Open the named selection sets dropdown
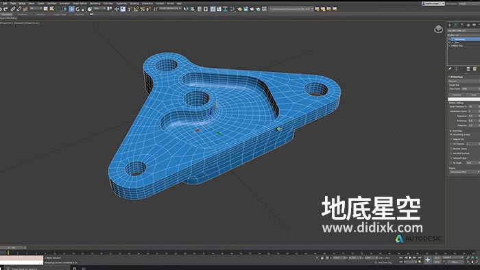Viewport: 480px width, 270px height. (x=170, y=8)
